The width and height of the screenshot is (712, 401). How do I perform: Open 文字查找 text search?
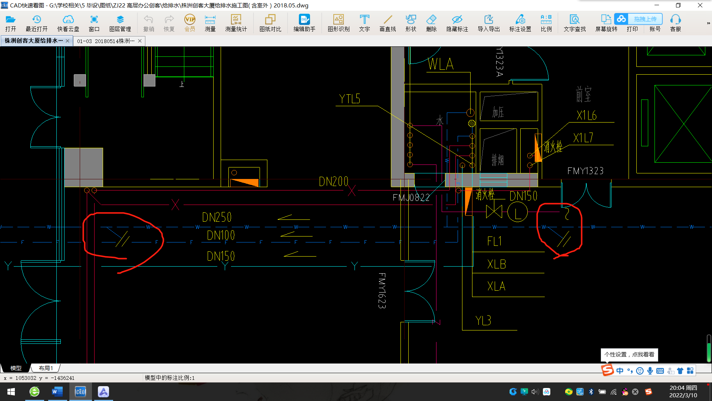click(x=574, y=23)
